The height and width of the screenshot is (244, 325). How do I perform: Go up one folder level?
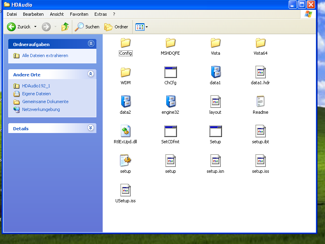[65, 27]
